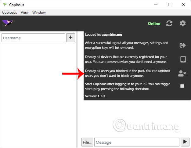Click the Username input field
Screen dimensions: 191x148
pos(33,38)
